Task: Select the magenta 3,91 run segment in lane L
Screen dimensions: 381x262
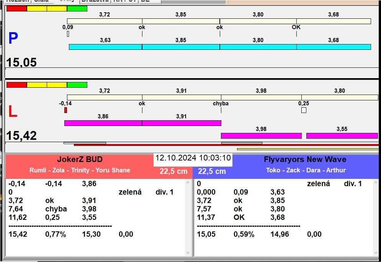Action: 182,123
